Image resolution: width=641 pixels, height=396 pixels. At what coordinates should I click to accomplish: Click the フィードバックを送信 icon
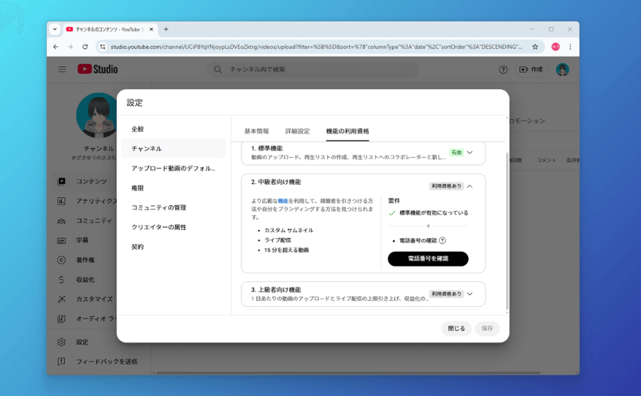(x=61, y=361)
